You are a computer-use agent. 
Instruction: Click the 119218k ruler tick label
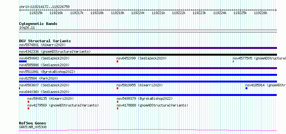pos(97,13)
